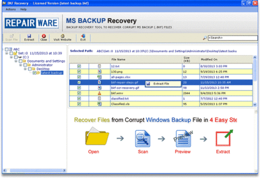Click the 12.txt file type icon
The height and width of the screenshot is (178, 260).
pos(99,66)
